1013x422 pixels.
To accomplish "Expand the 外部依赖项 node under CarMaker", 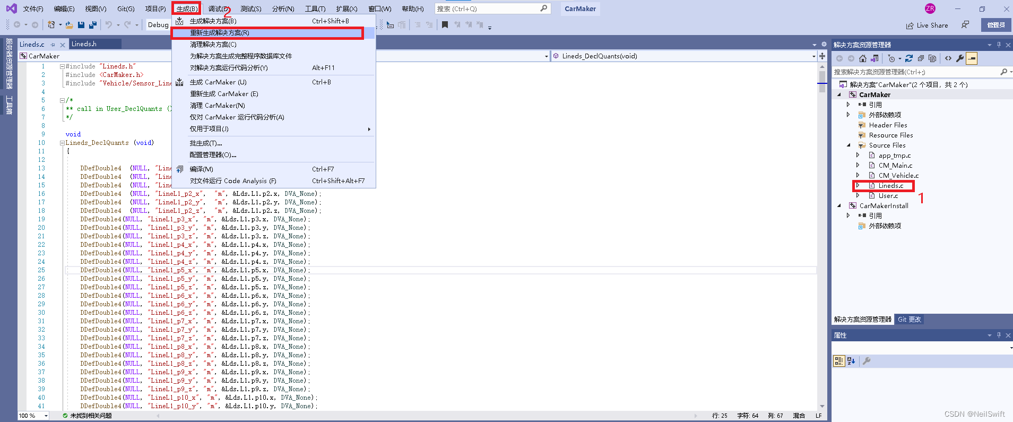I will pyautogui.click(x=848, y=115).
